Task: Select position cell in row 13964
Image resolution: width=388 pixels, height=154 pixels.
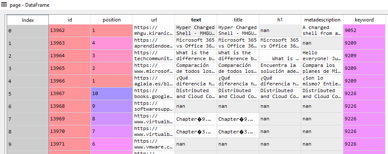Action: coord(112,56)
